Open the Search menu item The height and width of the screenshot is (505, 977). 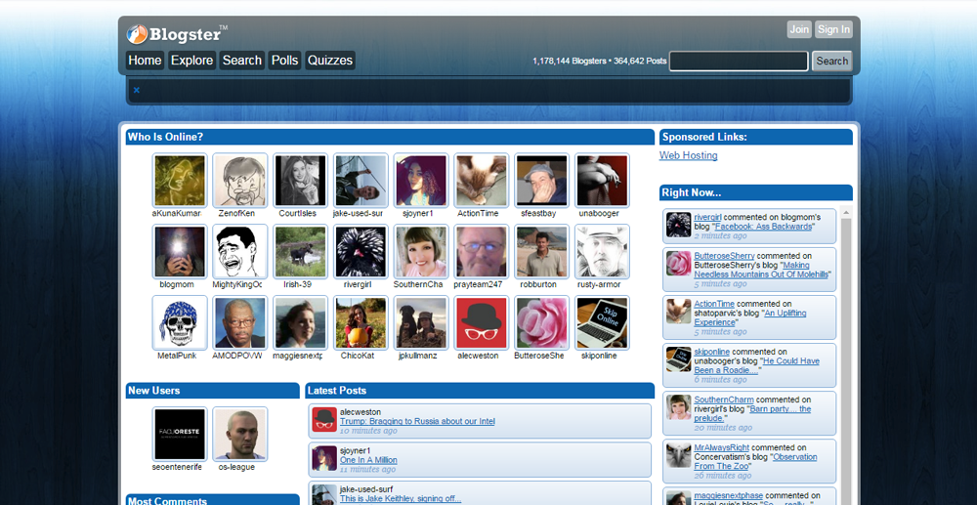coord(241,61)
